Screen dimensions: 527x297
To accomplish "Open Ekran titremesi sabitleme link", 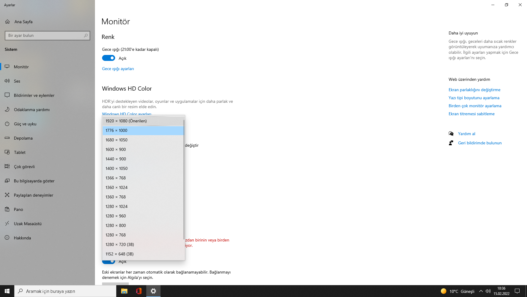I will 472,114.
